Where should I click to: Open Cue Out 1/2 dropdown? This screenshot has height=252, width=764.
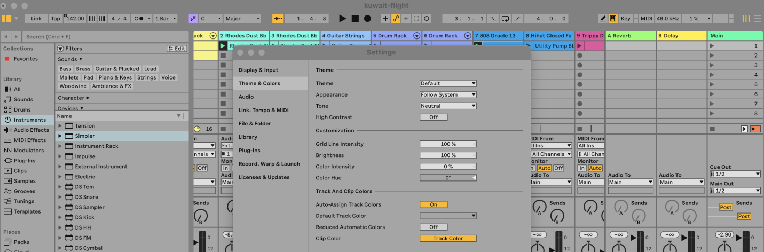click(735, 174)
